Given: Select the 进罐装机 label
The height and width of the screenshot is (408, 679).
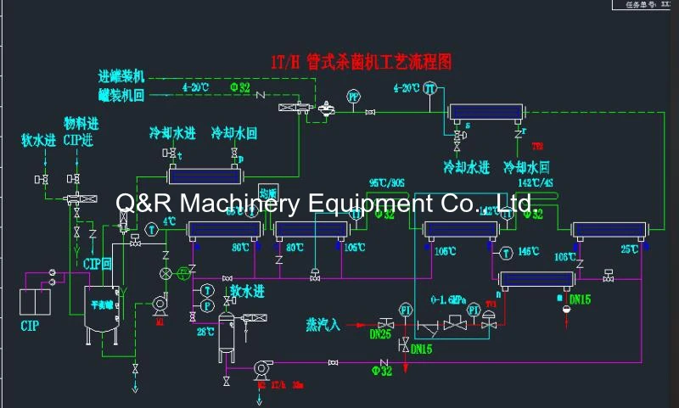Looking at the screenshot, I should pyautogui.click(x=121, y=76).
